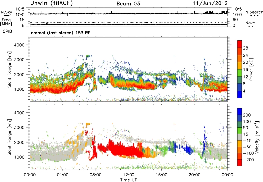Click the "4000" tick of the power panel
263x182 pixels.
point(19,45)
